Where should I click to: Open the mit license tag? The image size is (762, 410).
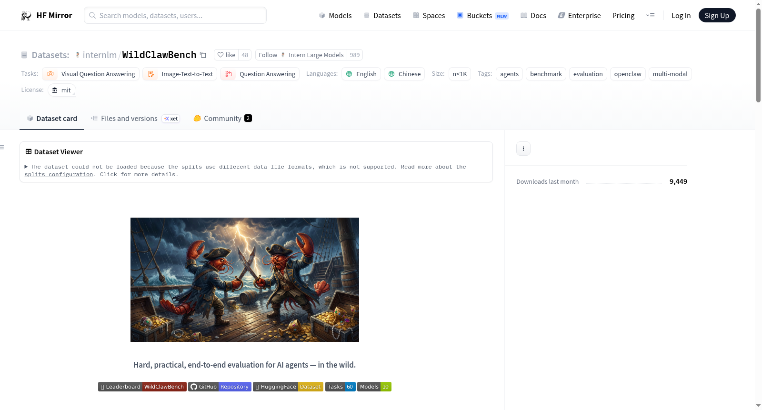tap(62, 90)
